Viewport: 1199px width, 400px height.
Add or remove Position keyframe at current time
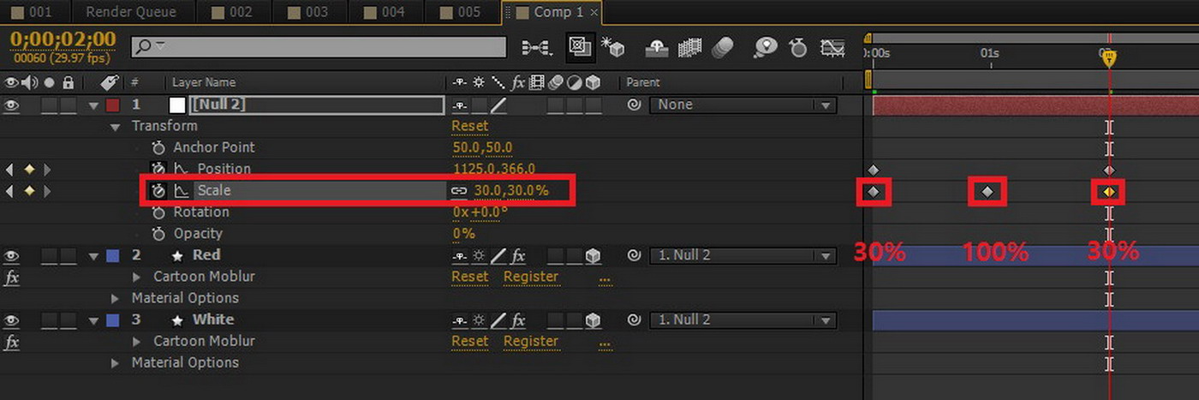[x=28, y=169]
